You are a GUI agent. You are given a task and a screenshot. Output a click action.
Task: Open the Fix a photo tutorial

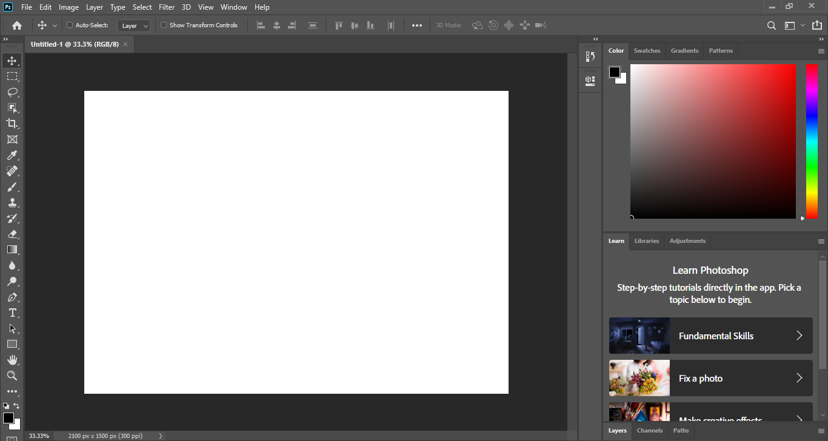[x=710, y=378]
